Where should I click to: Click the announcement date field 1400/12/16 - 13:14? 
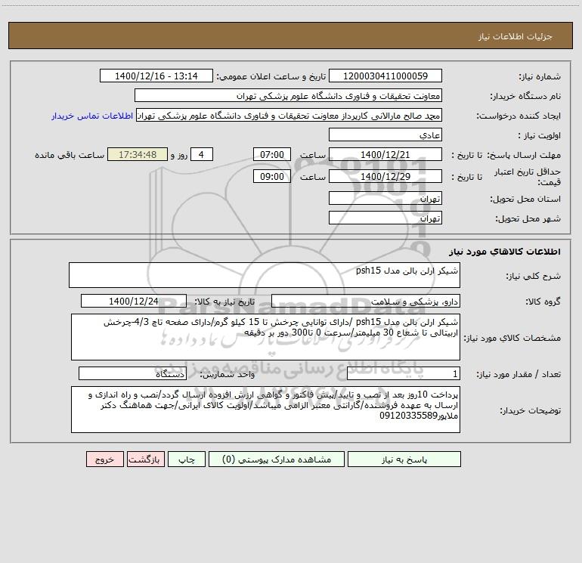click(156, 76)
